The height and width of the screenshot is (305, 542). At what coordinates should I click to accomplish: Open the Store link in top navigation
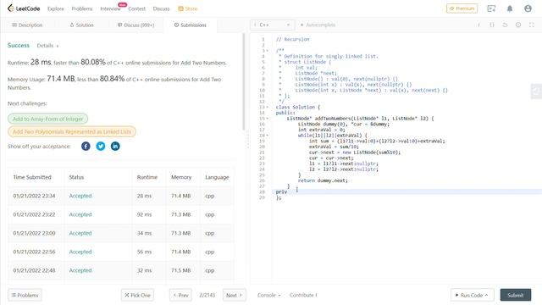point(188,8)
